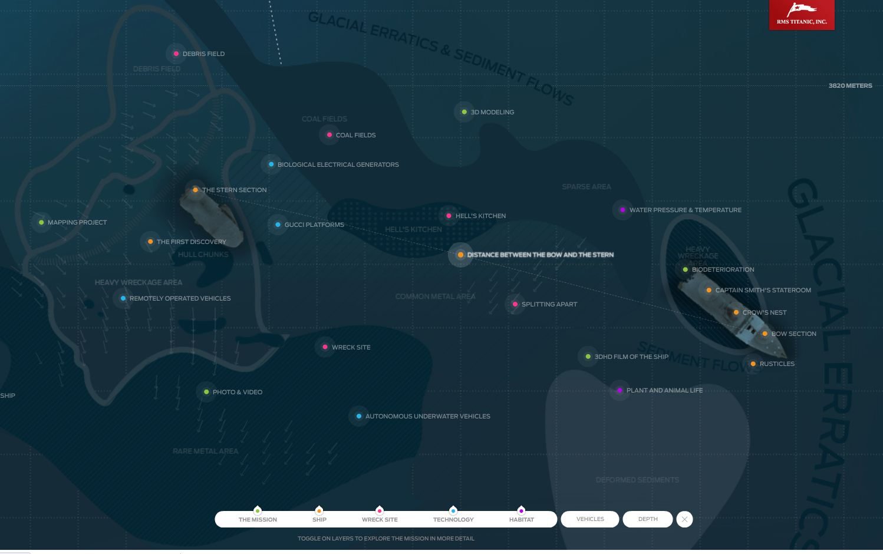This screenshot has height=554, width=883.
Task: Open Distance Between the Bow and the Stern
Action: pyautogui.click(x=540, y=255)
